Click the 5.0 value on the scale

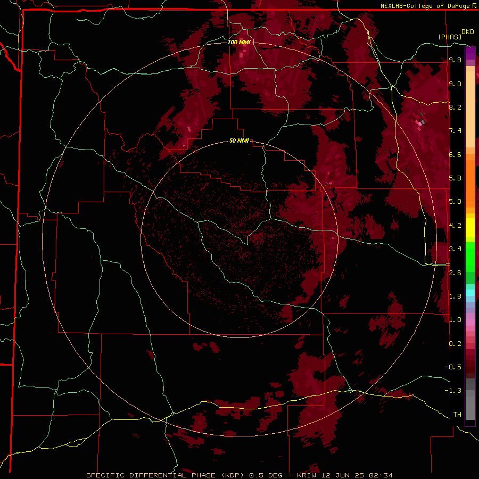455,202
